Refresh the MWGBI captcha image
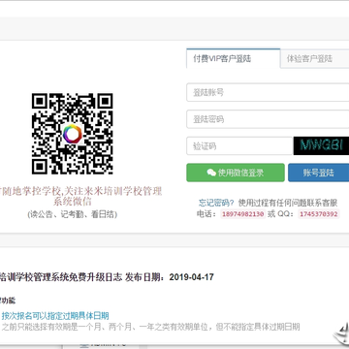 click(321, 145)
